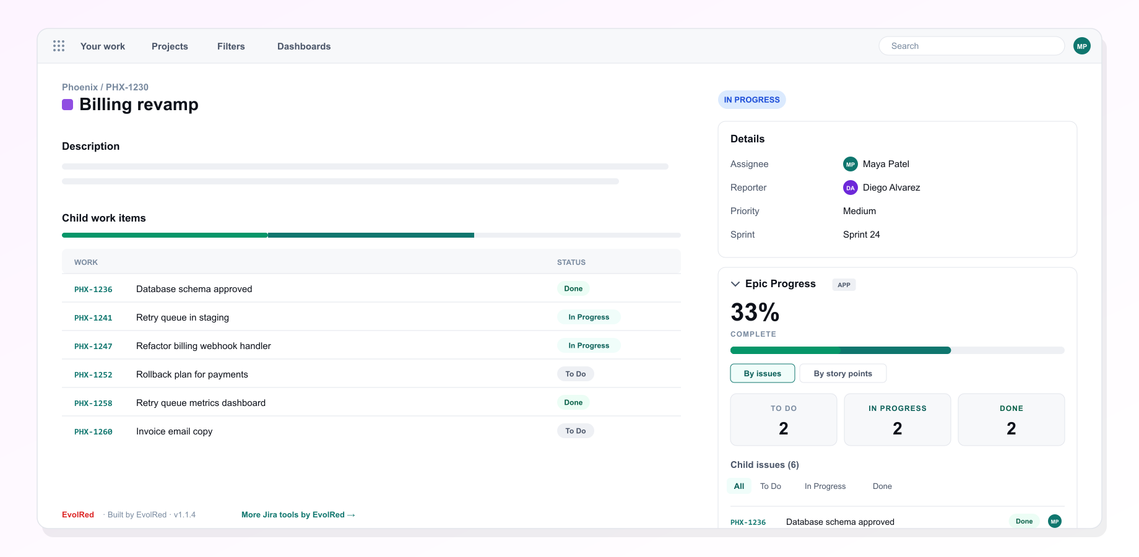Select the All child issues tab
The height and width of the screenshot is (557, 1139).
[x=739, y=486]
